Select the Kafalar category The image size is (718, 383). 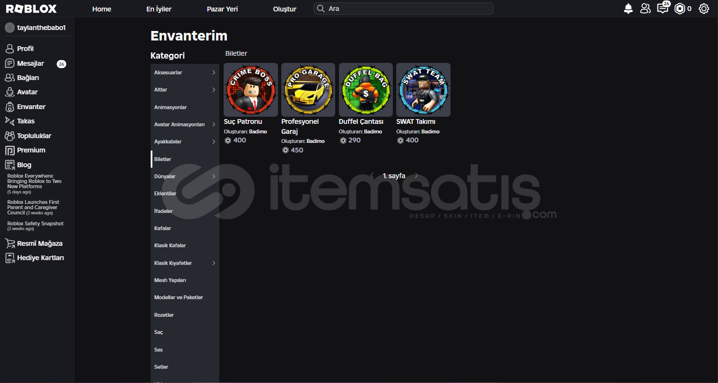(x=185, y=228)
